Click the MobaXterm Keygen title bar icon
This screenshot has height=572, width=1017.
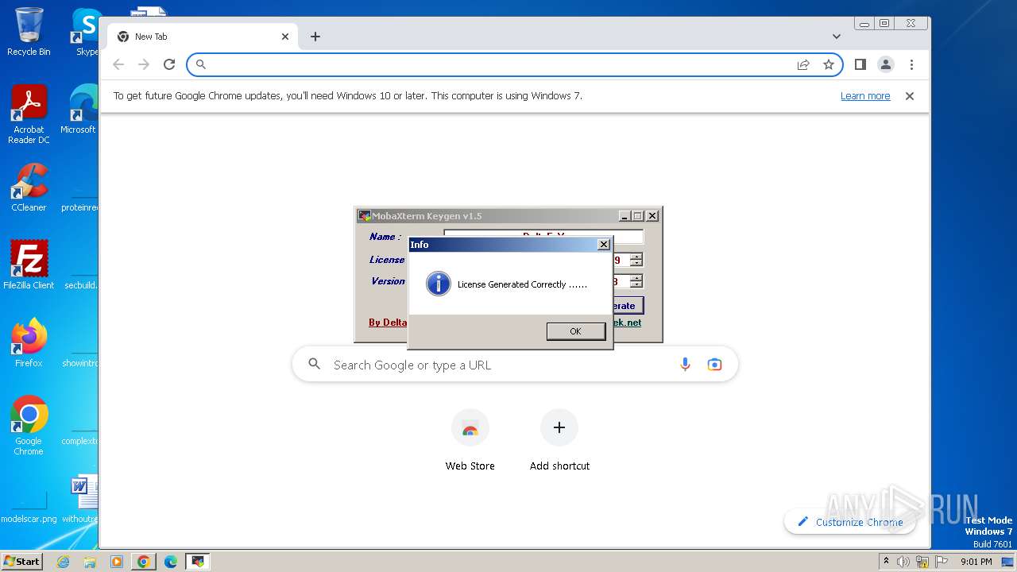364,216
